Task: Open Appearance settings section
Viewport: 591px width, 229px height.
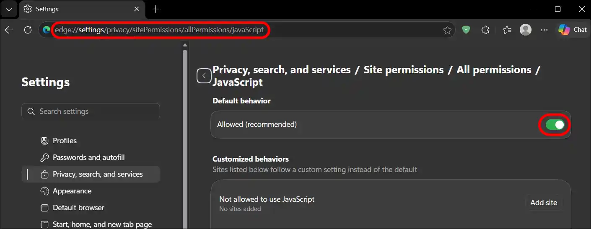Action: tap(91, 191)
